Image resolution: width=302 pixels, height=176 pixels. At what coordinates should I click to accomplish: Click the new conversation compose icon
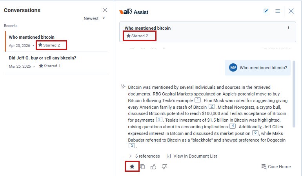point(266,11)
